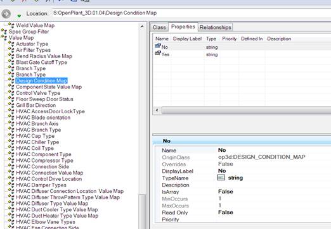Click Component State Value Map icon
The width and height of the screenshot is (331, 229).
click(11, 86)
